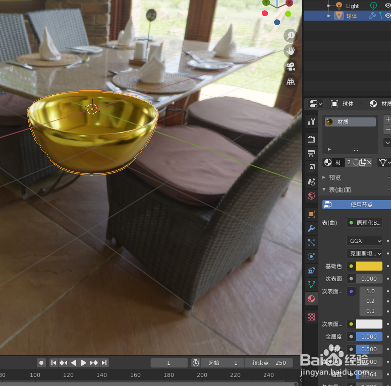Click the red X axis on navigation gizmo
Image resolution: width=391 pixels, height=386 pixels.
pyautogui.click(x=289, y=3)
